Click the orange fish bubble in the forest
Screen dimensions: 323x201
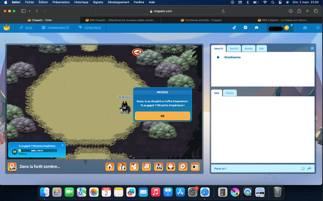click(137, 52)
